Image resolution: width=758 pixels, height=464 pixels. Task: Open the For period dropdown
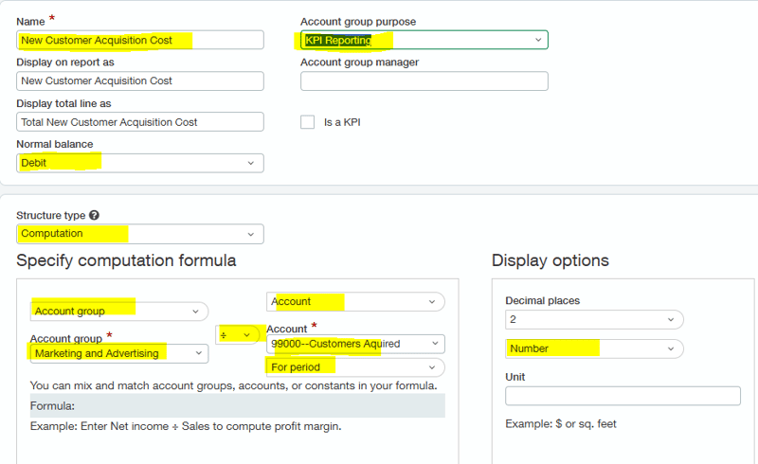tap(355, 366)
